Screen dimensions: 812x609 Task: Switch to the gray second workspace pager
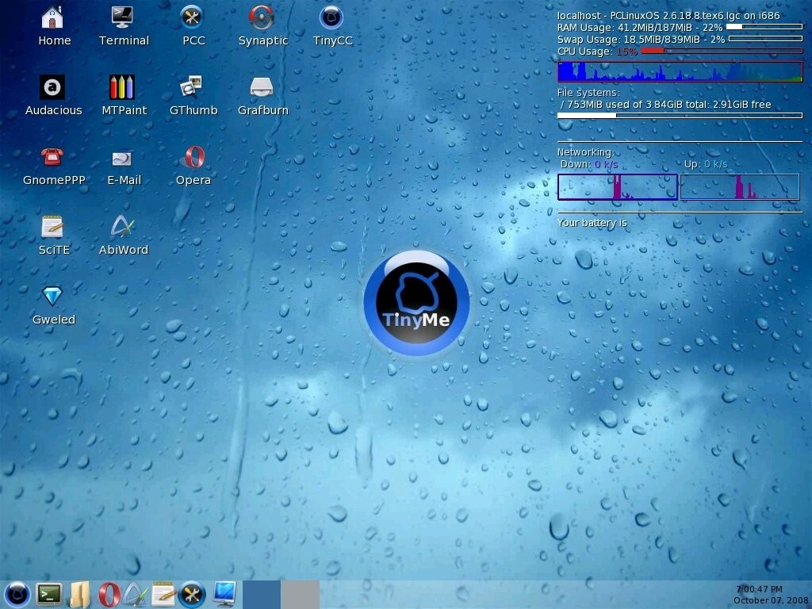pos(301,595)
